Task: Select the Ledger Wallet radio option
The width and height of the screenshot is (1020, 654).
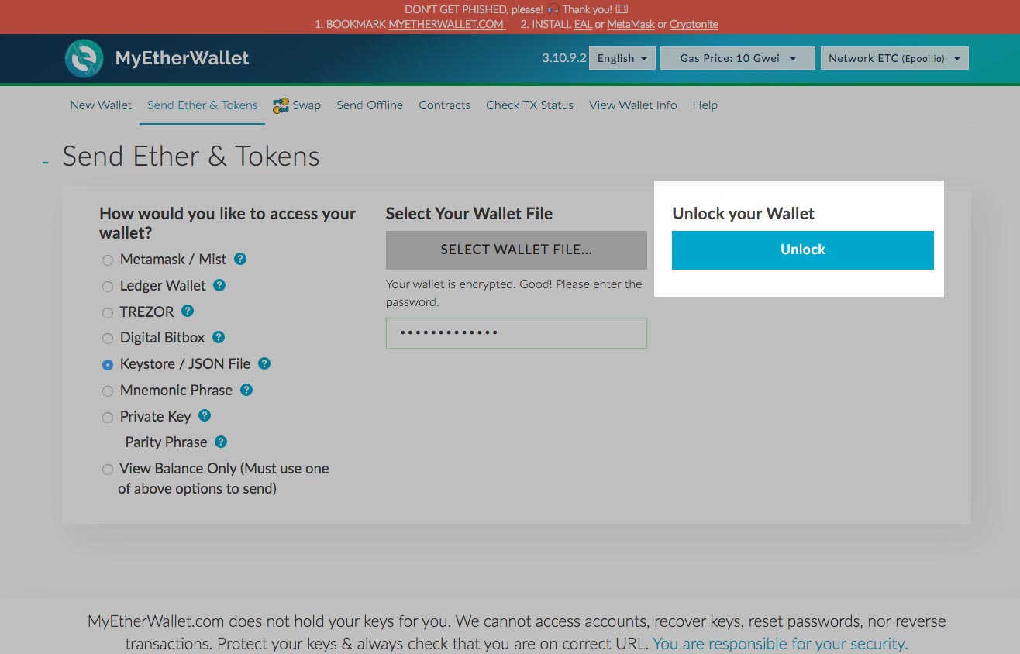Action: 108,287
